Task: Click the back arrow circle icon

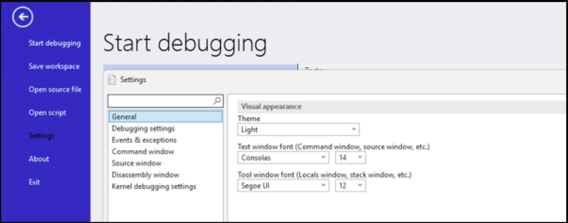Action: click(23, 17)
